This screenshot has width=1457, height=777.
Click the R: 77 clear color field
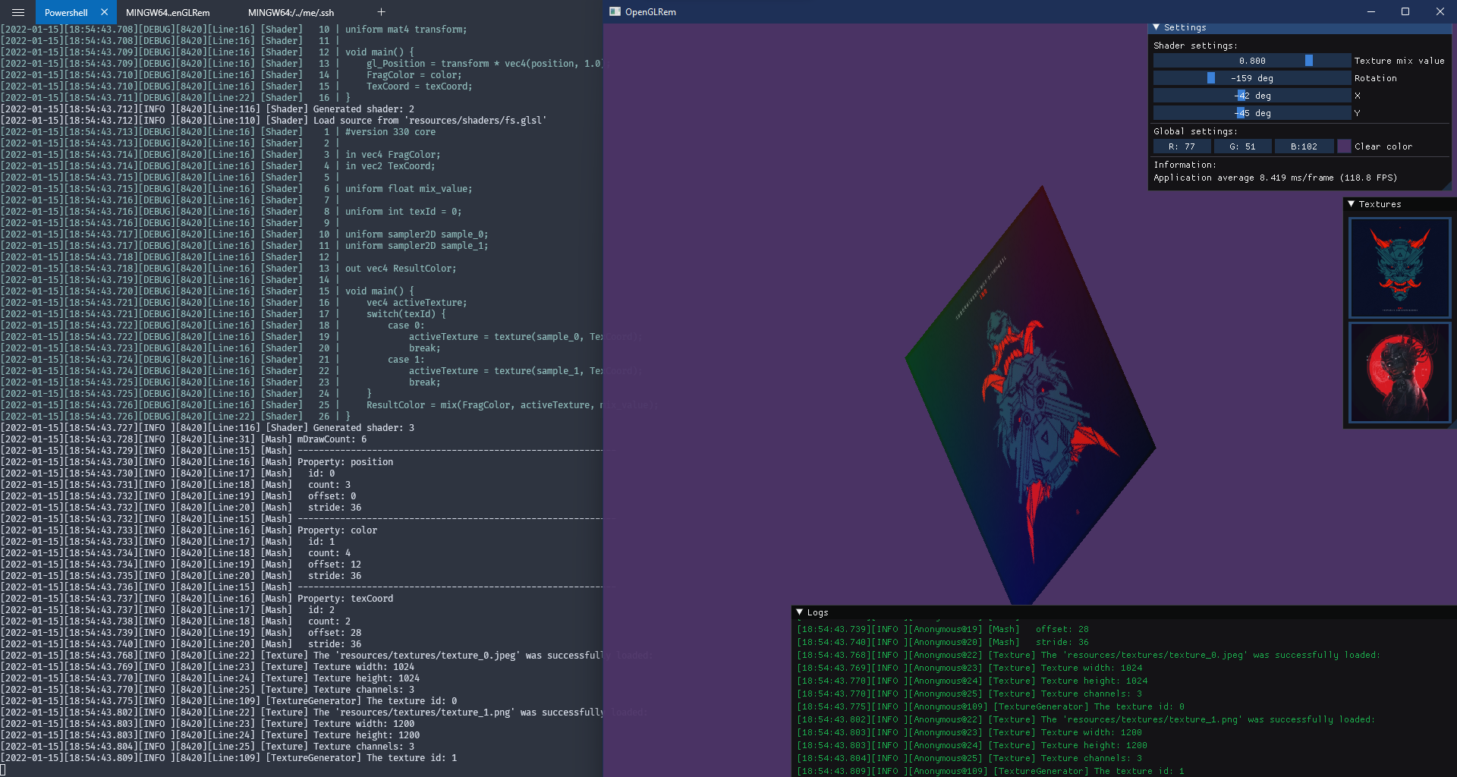[1182, 146]
